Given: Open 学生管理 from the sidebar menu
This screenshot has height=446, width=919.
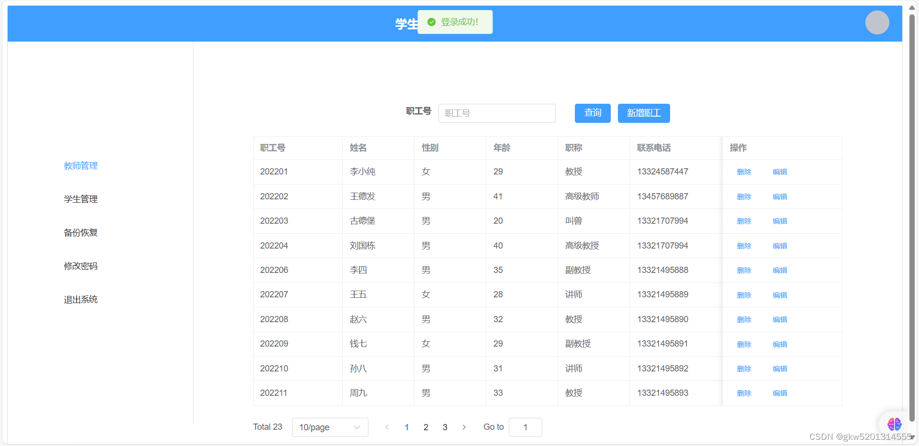Looking at the screenshot, I should click(80, 199).
